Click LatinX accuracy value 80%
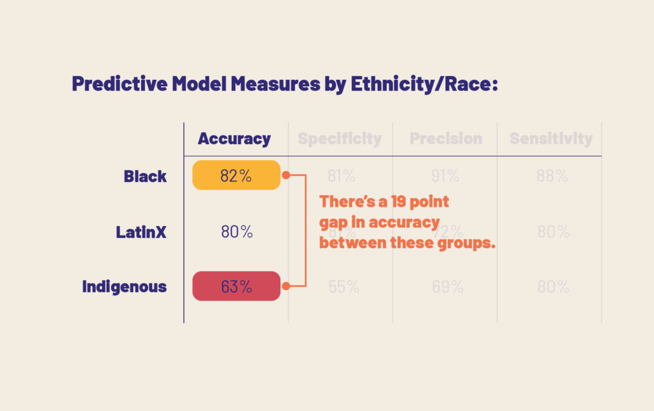Screen dimensions: 654x411 pos(237,232)
